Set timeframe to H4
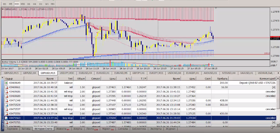Viewport: 280px width, 133px height. coord(34,4)
